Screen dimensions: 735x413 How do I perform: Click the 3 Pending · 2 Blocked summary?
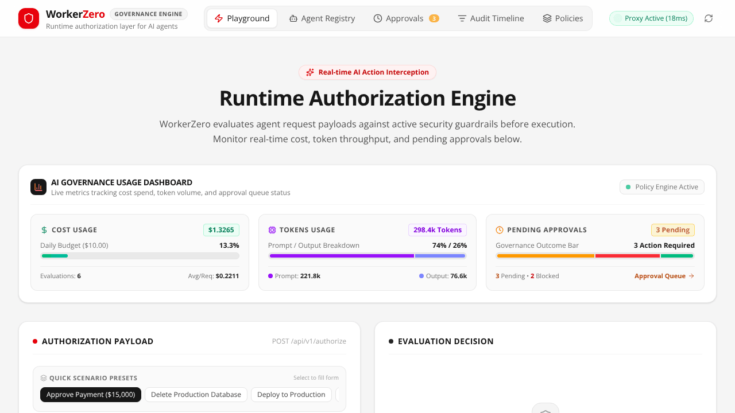527,276
